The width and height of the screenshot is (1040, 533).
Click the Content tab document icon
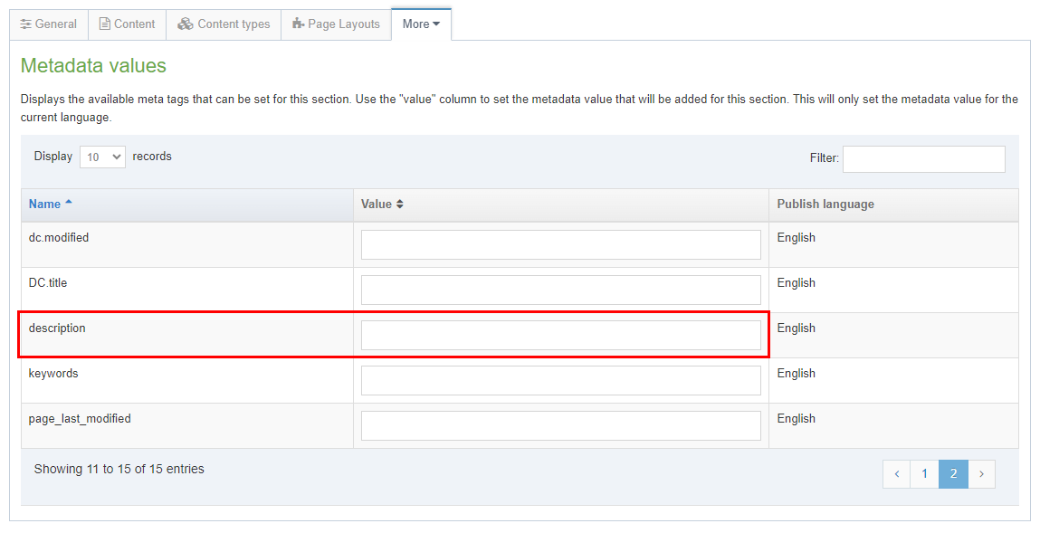pos(105,24)
